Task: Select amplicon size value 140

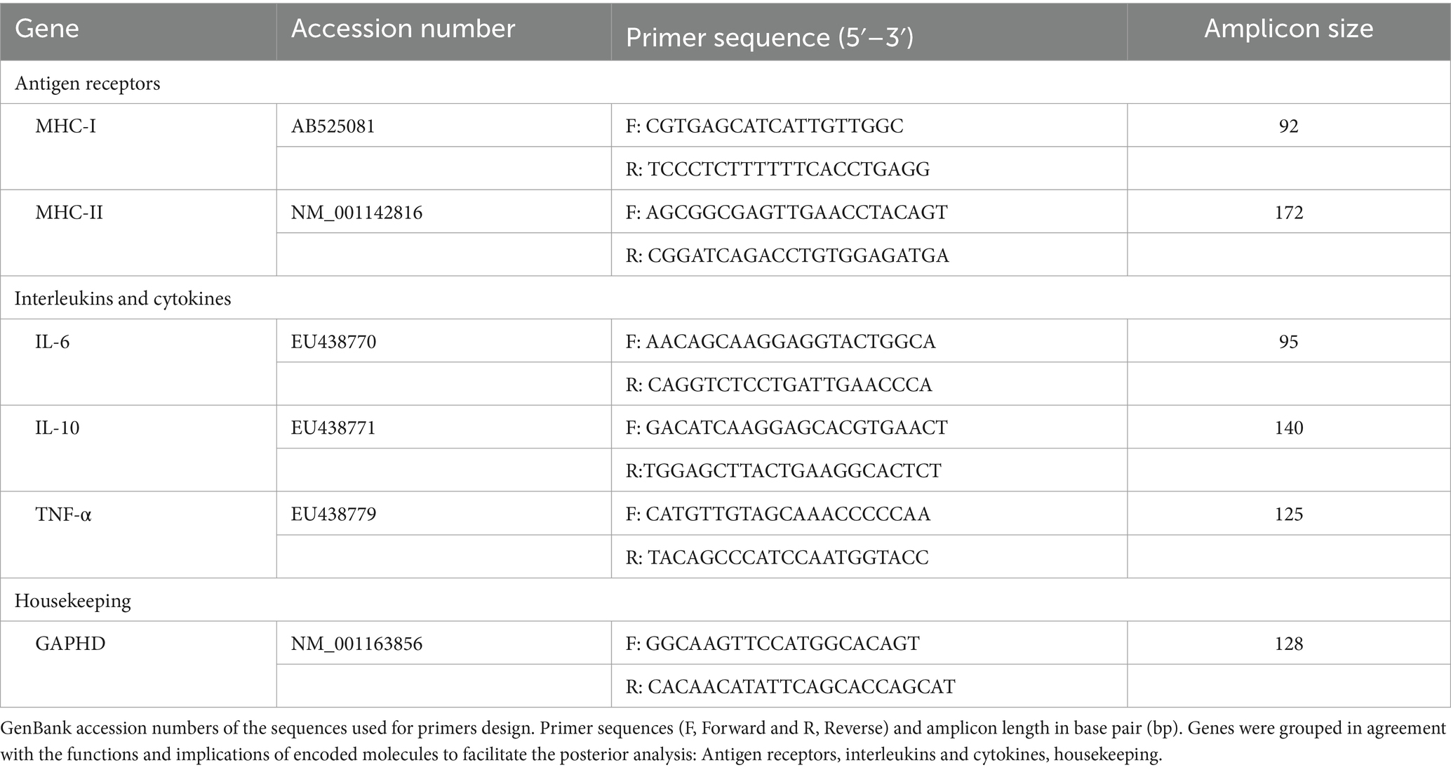Action: click(x=1289, y=427)
